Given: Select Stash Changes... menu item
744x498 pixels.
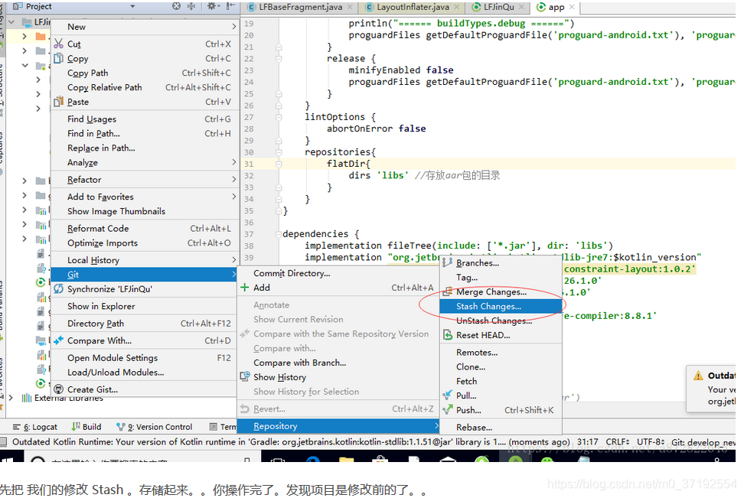Looking at the screenshot, I should (501, 307).
